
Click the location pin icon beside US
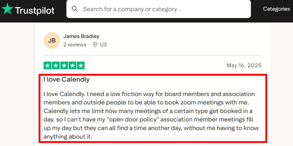95,44
